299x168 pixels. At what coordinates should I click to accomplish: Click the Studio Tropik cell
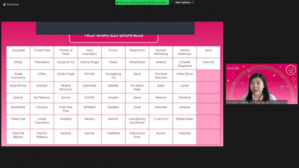[x=66, y=76]
